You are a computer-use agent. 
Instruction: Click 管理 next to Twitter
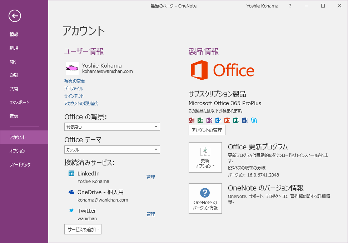pos(151,214)
